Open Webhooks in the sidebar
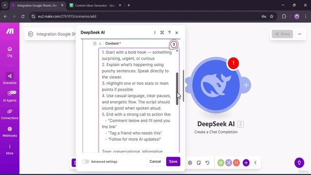 10,132
